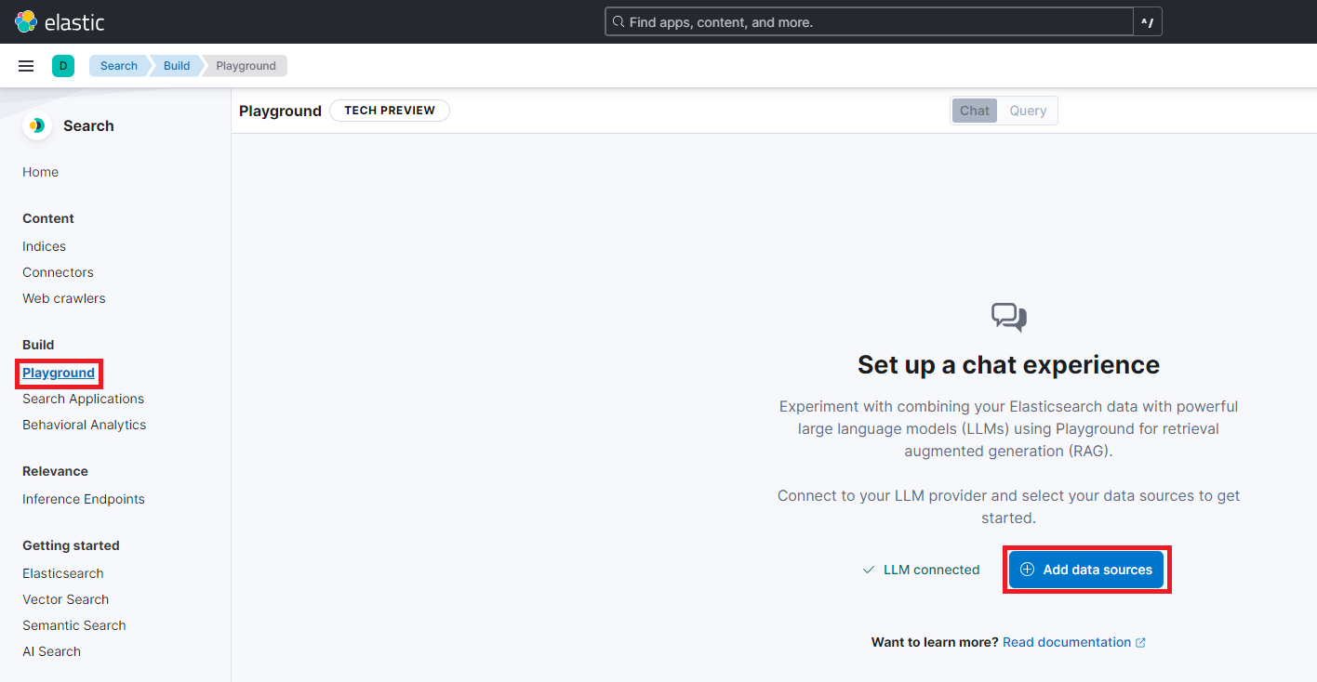
Task: Open Vector Search in the sidebar
Action: click(65, 599)
